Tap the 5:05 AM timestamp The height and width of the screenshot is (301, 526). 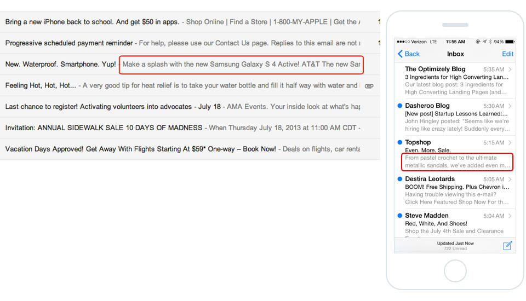point(494,179)
